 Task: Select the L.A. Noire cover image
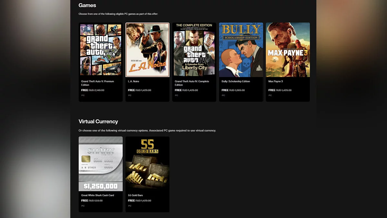coord(147,50)
